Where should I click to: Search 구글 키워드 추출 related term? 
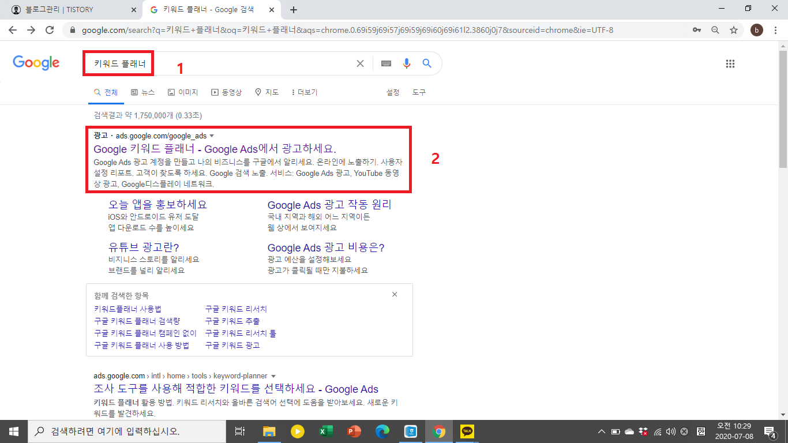[232, 321]
